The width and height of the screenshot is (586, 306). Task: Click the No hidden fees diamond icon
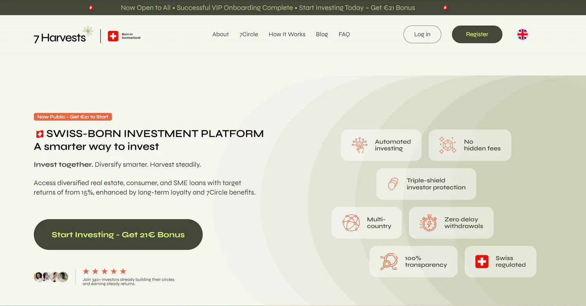click(x=448, y=145)
